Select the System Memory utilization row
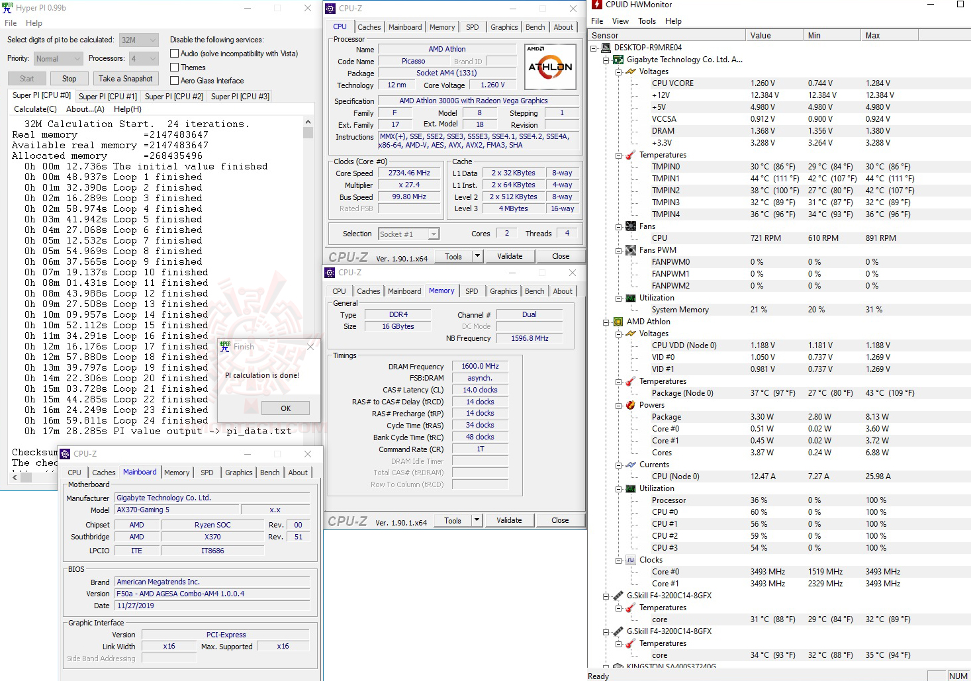Screen dimensions: 971x681 (778, 310)
